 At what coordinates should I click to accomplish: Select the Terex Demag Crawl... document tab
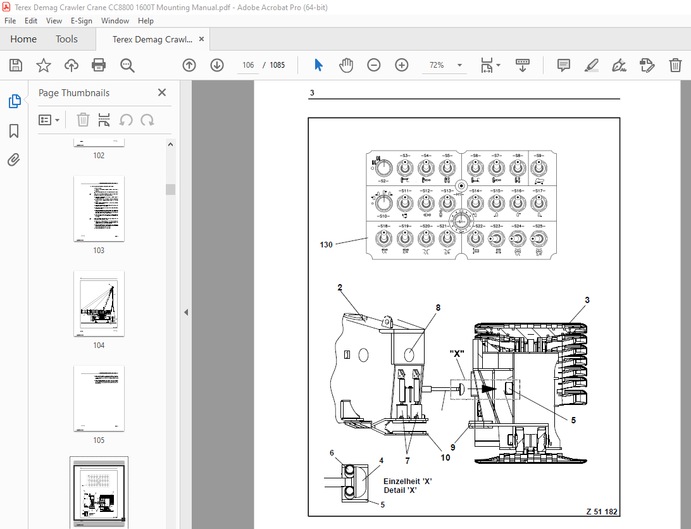[152, 39]
